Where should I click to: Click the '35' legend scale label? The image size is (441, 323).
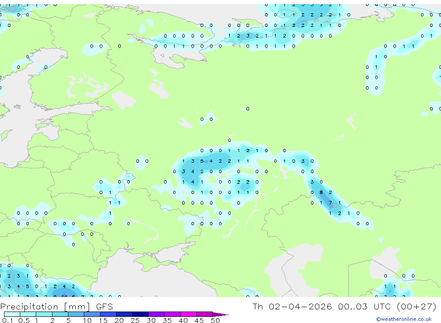167,320
